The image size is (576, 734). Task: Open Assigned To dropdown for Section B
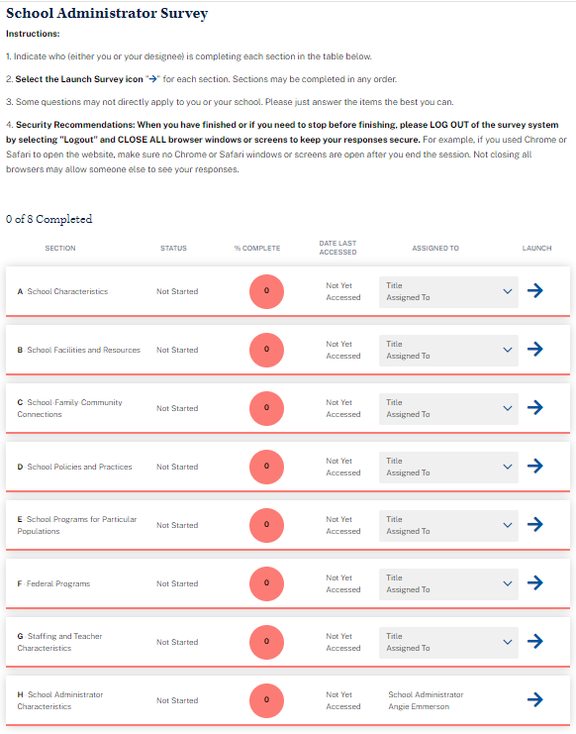coord(448,350)
